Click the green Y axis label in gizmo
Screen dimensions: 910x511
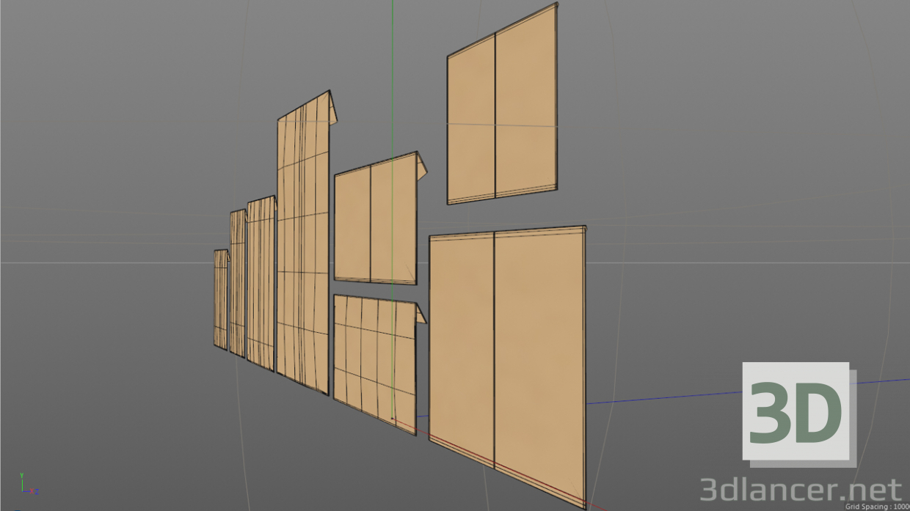(21, 474)
